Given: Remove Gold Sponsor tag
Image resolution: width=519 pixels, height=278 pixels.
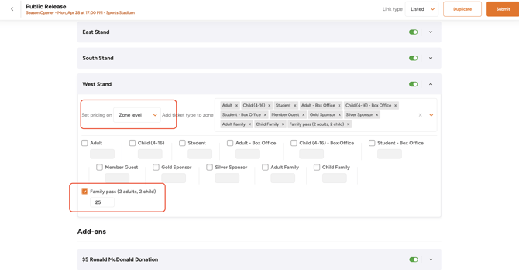Looking at the screenshot, I should point(339,115).
